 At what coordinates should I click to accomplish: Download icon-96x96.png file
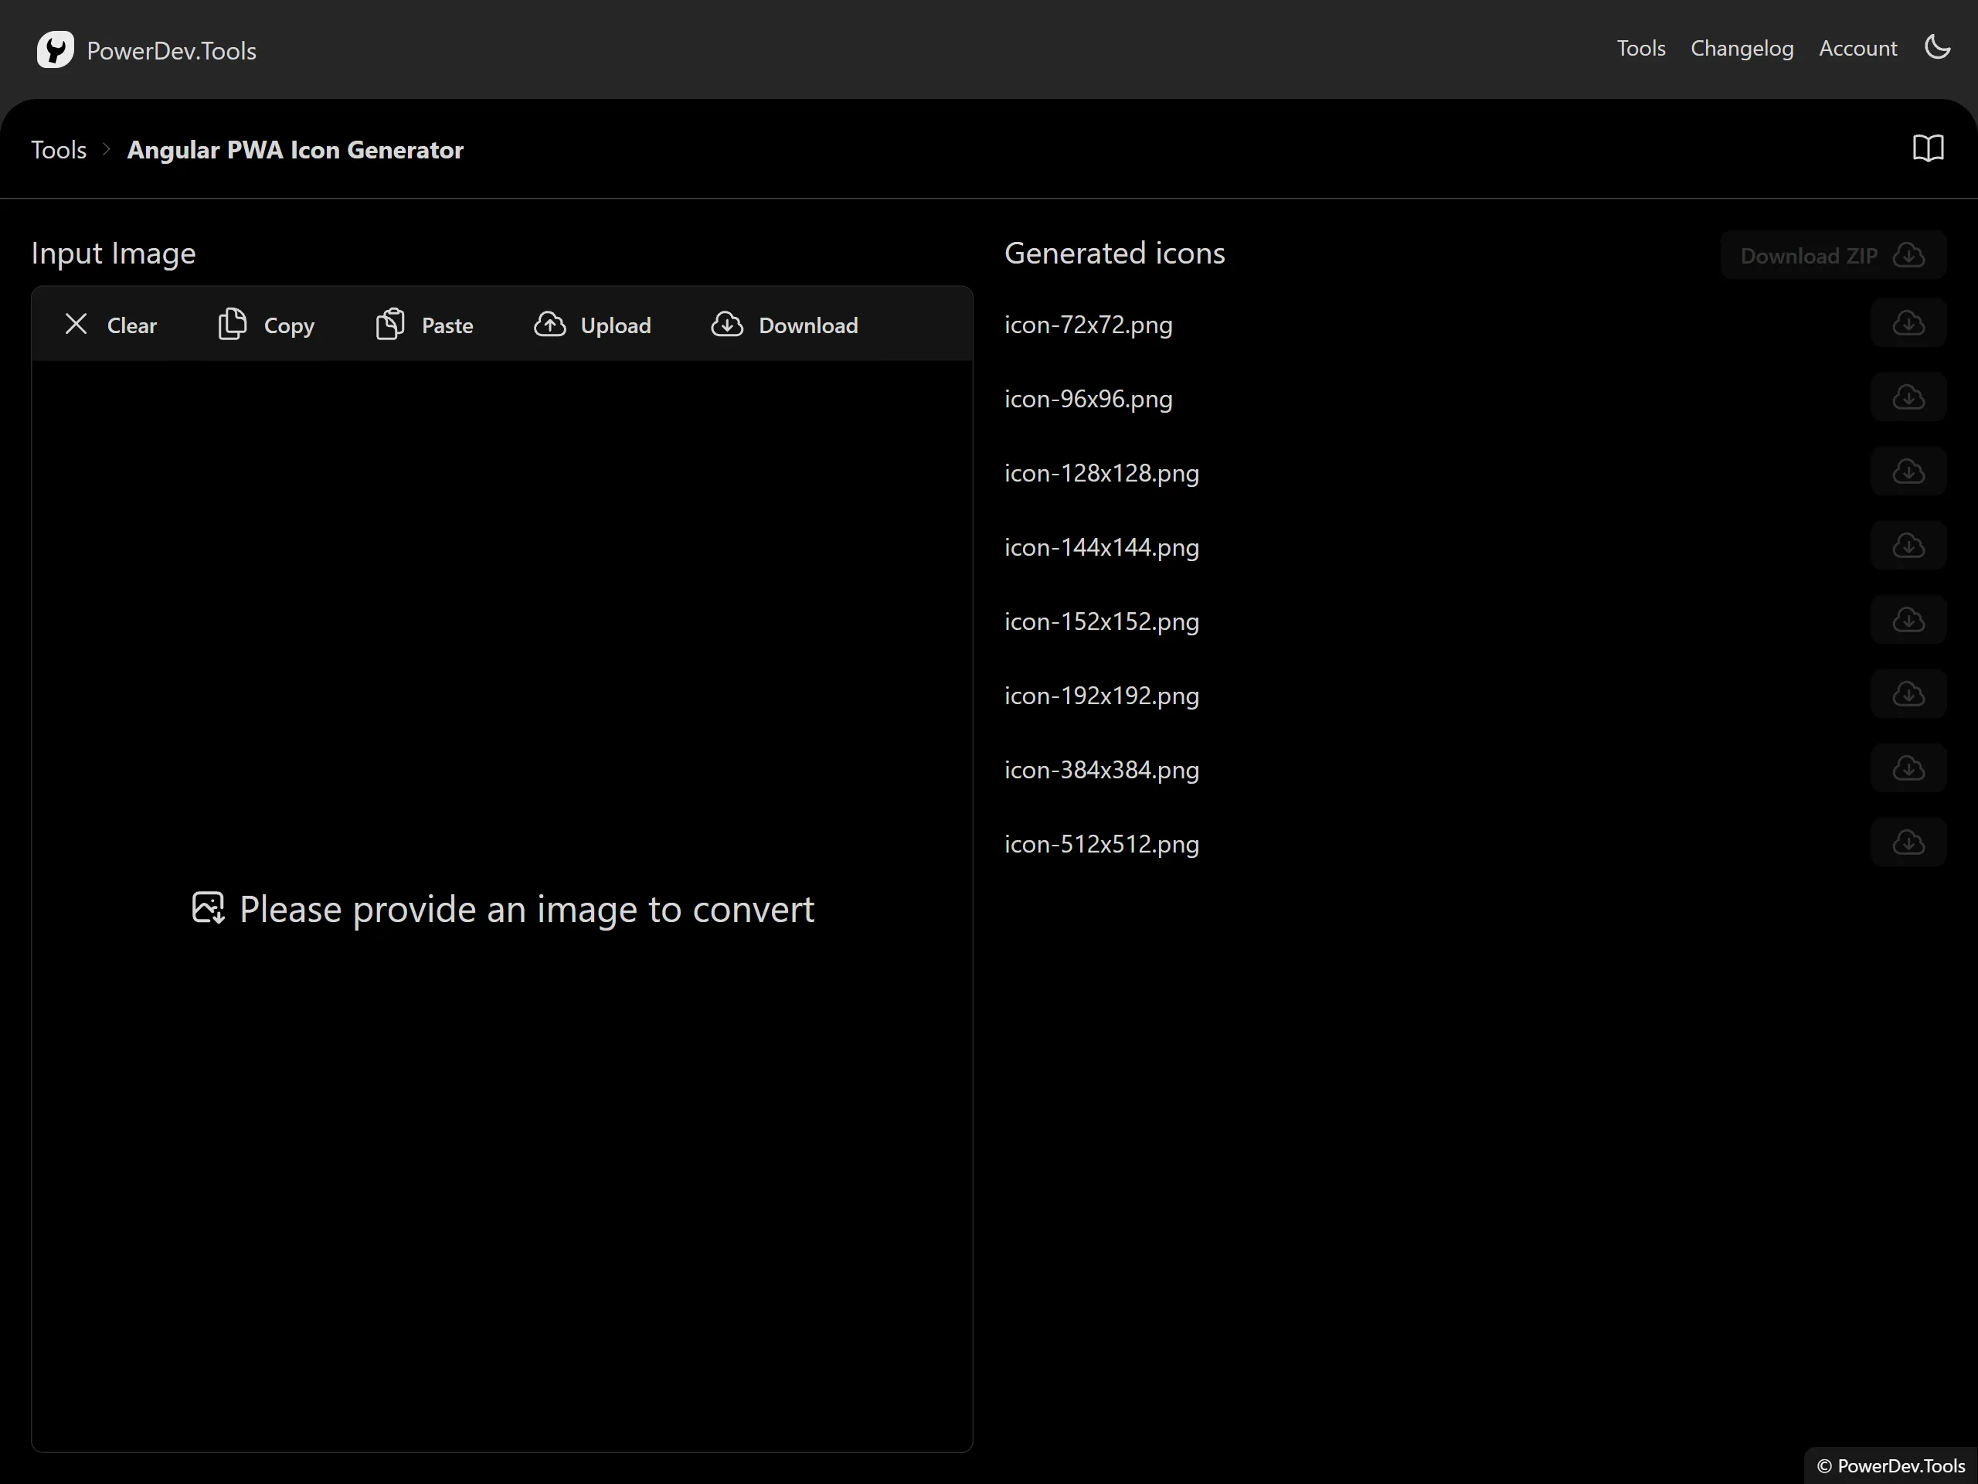point(1908,397)
